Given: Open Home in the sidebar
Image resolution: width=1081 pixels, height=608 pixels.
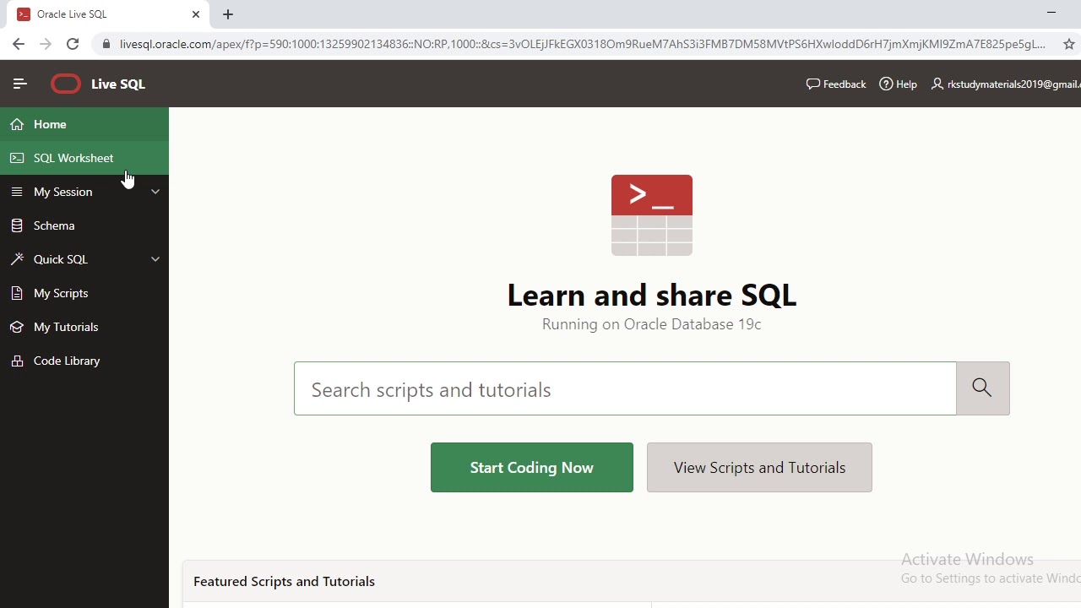Looking at the screenshot, I should [84, 124].
